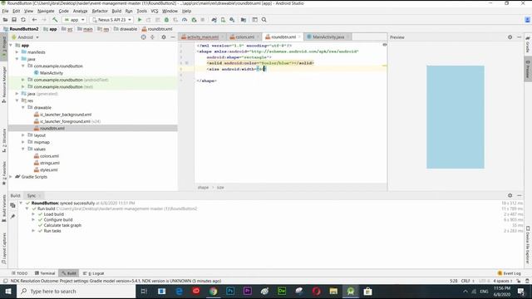Switch to MainActivity.java editor tab
This screenshot has height=299, width=532.
click(328, 37)
